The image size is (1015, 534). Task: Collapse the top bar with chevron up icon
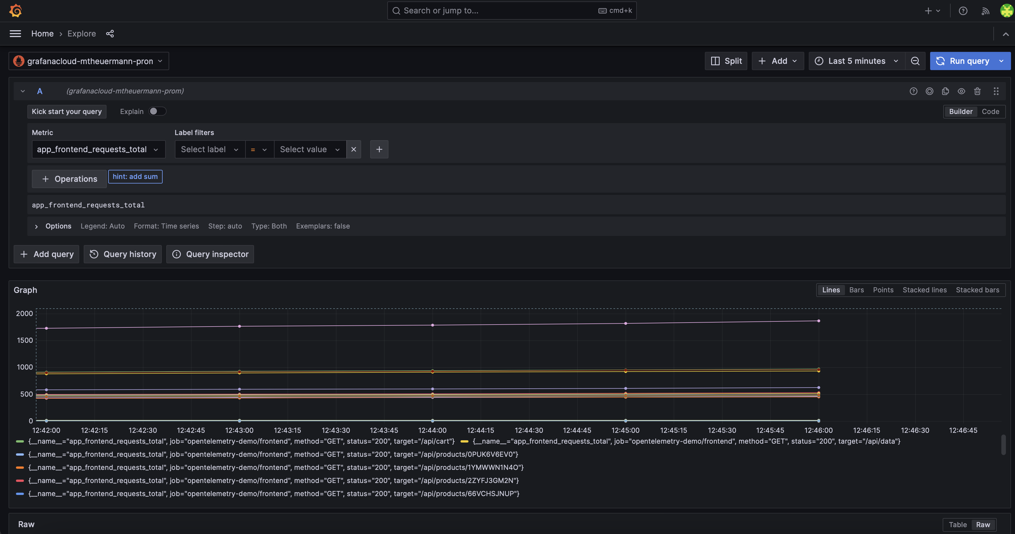pos(1006,34)
